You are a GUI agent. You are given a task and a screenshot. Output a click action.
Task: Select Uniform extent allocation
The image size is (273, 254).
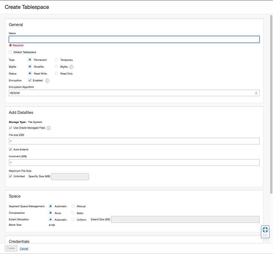coord(73,220)
